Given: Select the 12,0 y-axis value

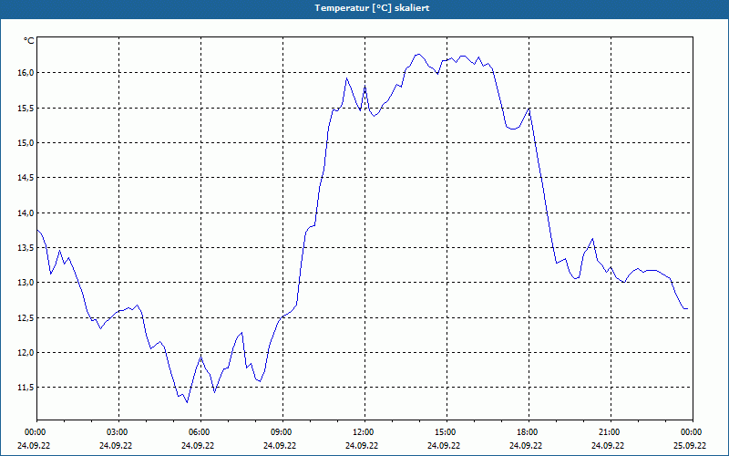Looking at the screenshot, I should click(26, 353).
